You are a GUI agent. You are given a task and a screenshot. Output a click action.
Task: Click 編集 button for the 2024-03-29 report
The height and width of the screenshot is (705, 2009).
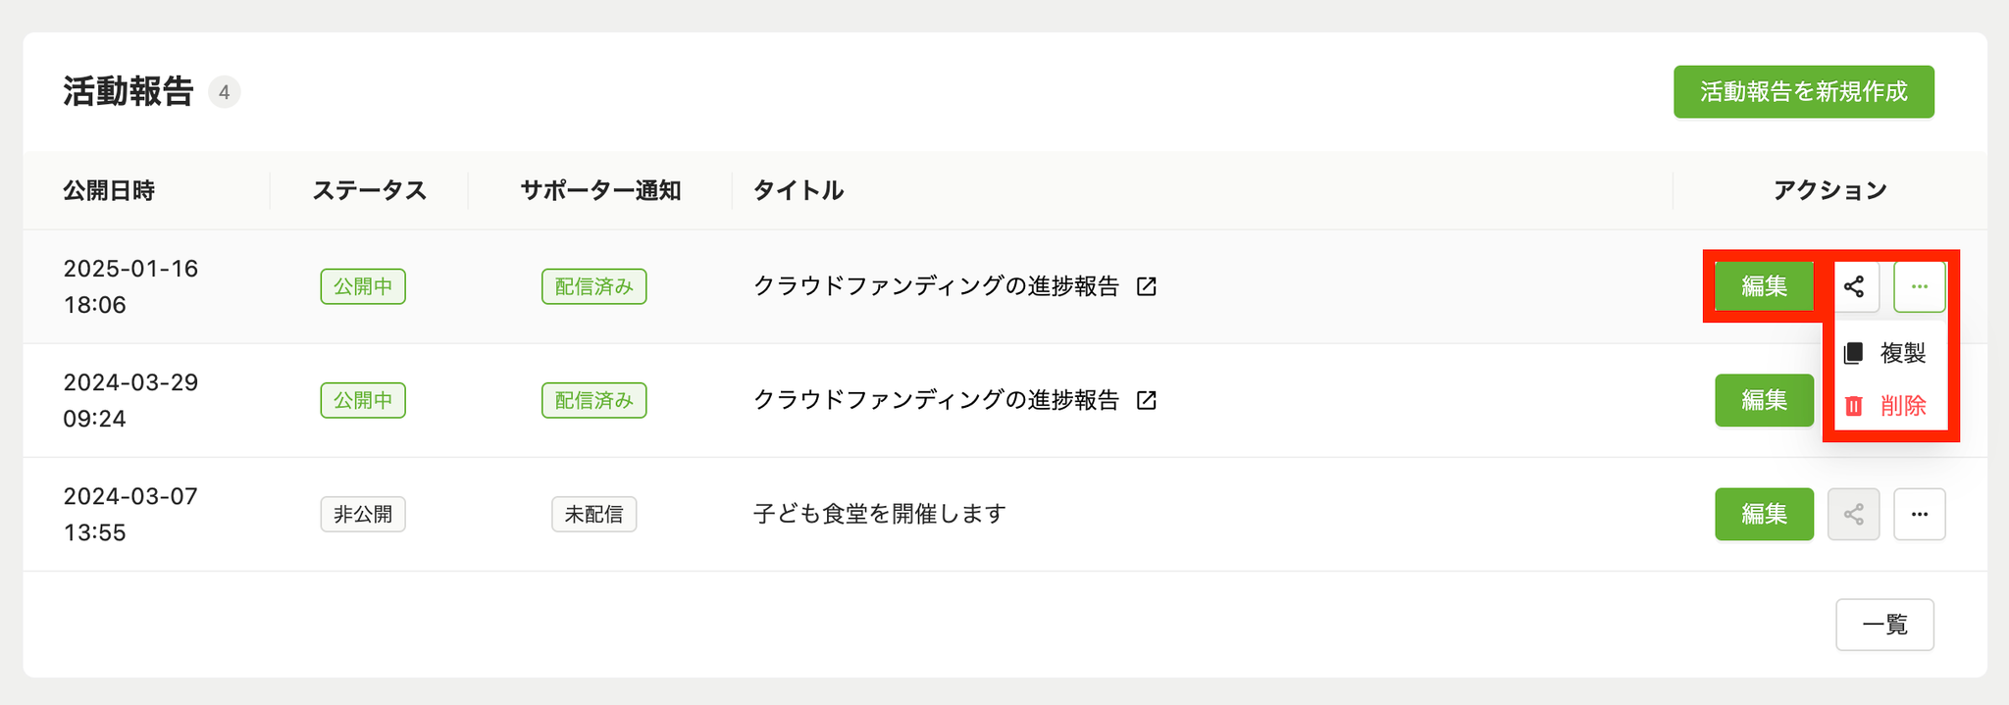pyautogui.click(x=1764, y=400)
